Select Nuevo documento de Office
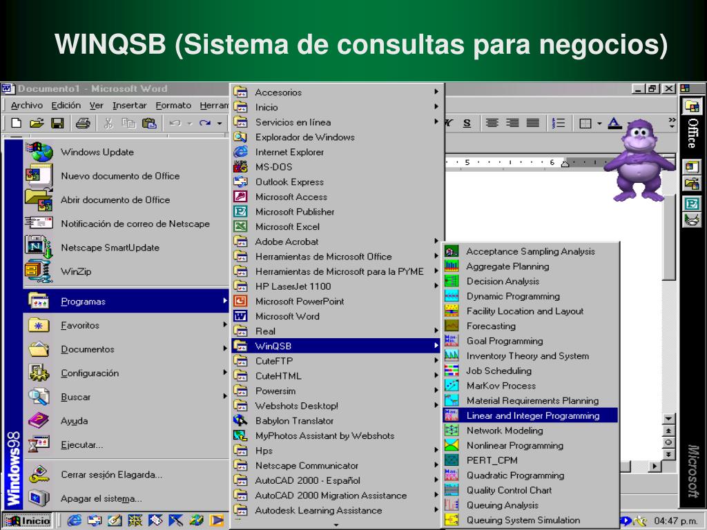The image size is (707, 530). pyautogui.click(x=126, y=176)
